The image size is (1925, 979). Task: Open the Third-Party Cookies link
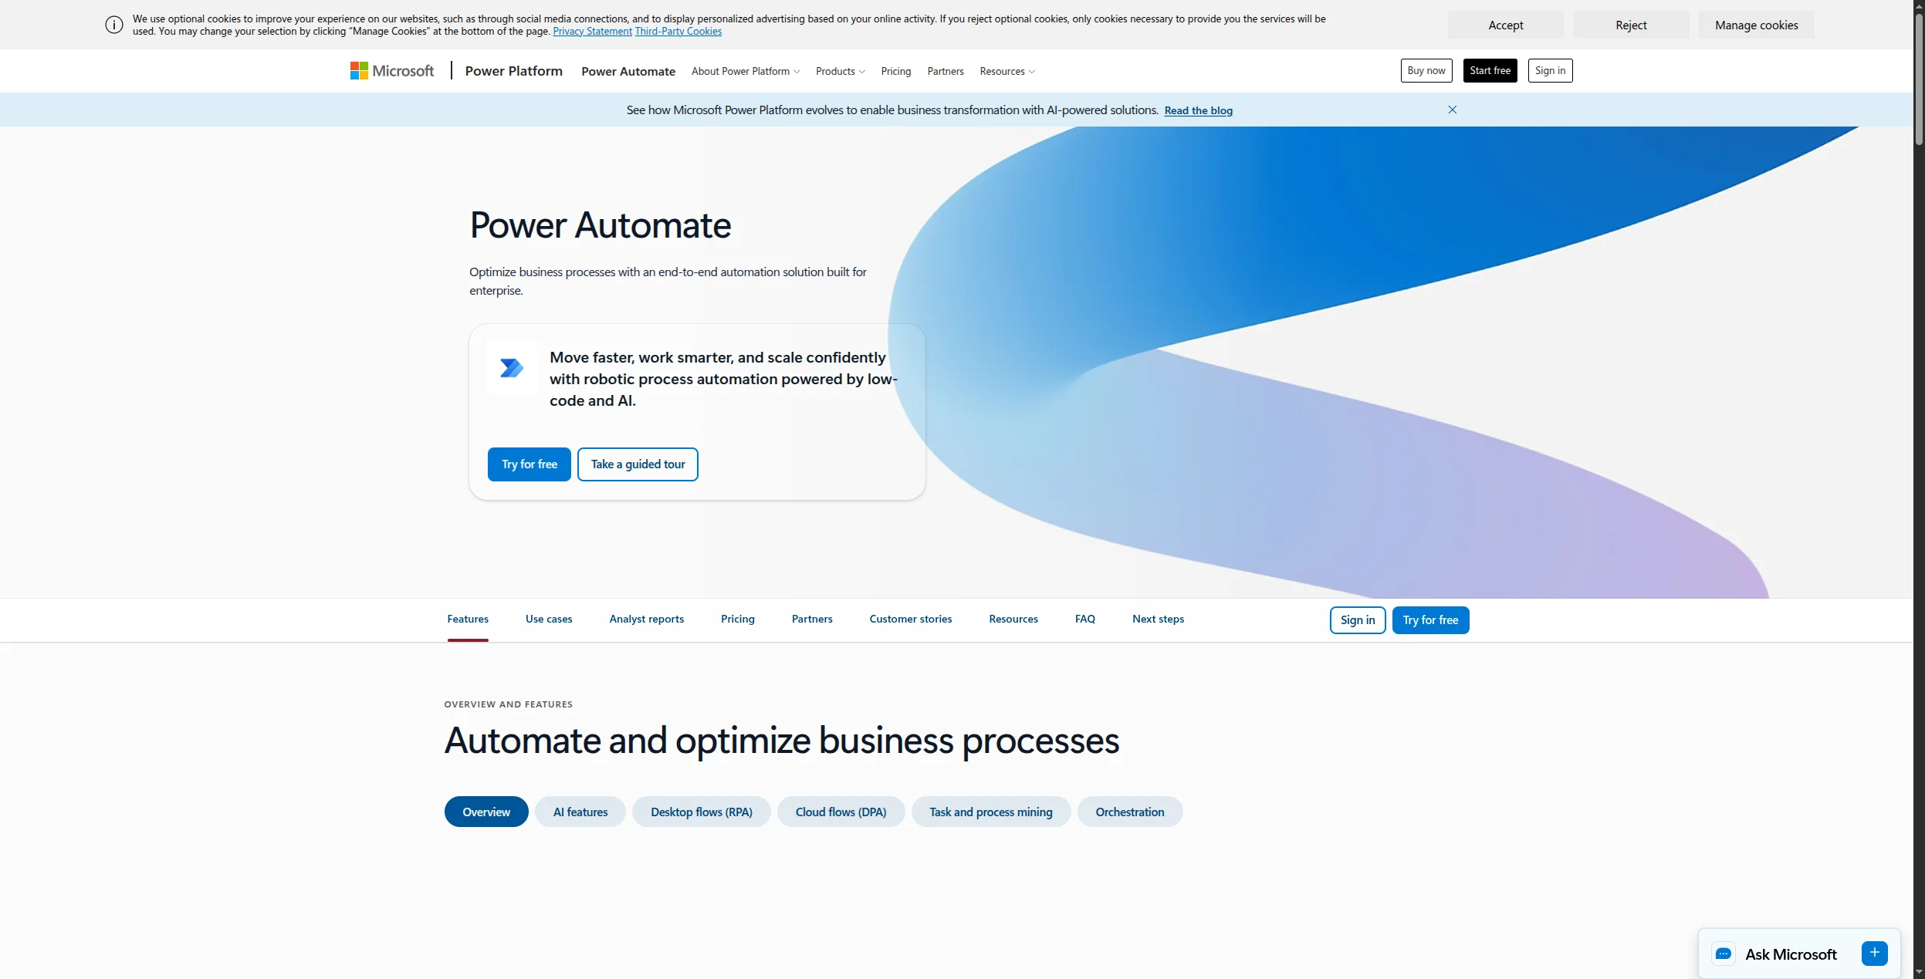click(x=678, y=32)
